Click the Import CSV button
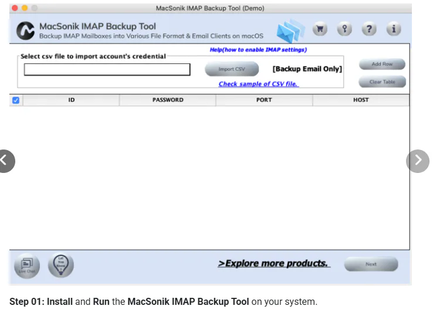Viewport: 433px width, 316px height. tap(232, 69)
